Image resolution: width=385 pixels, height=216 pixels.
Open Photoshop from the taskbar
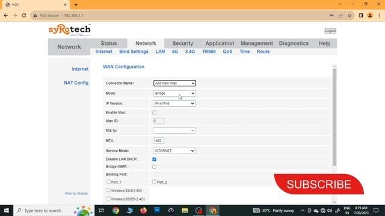(157, 211)
